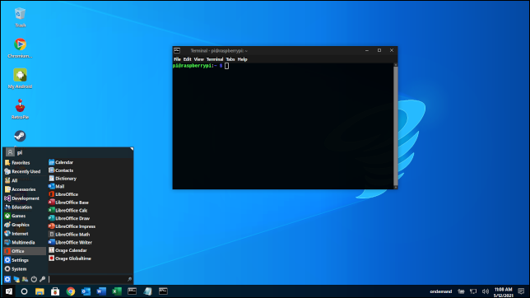Open the Chromium desktop shortcut
Viewport: 530px width, 298px height.
click(x=20, y=48)
